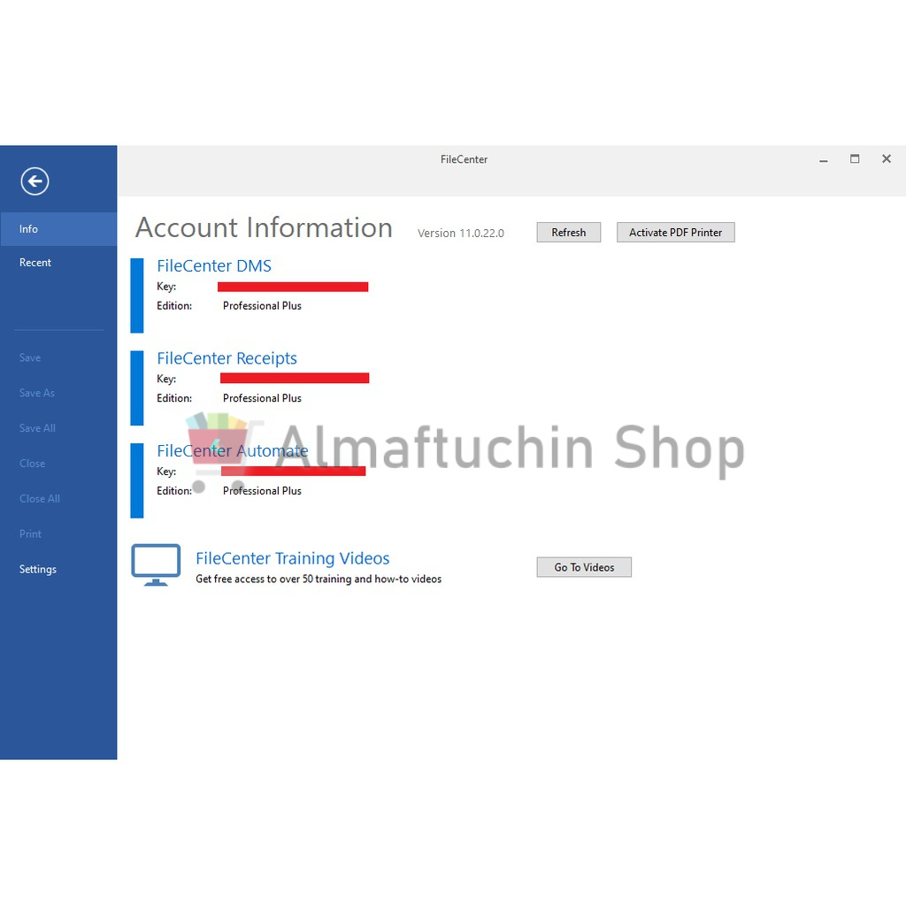Select Save in the sidebar menu
Viewport: 906px width, 906px height.
click(30, 357)
